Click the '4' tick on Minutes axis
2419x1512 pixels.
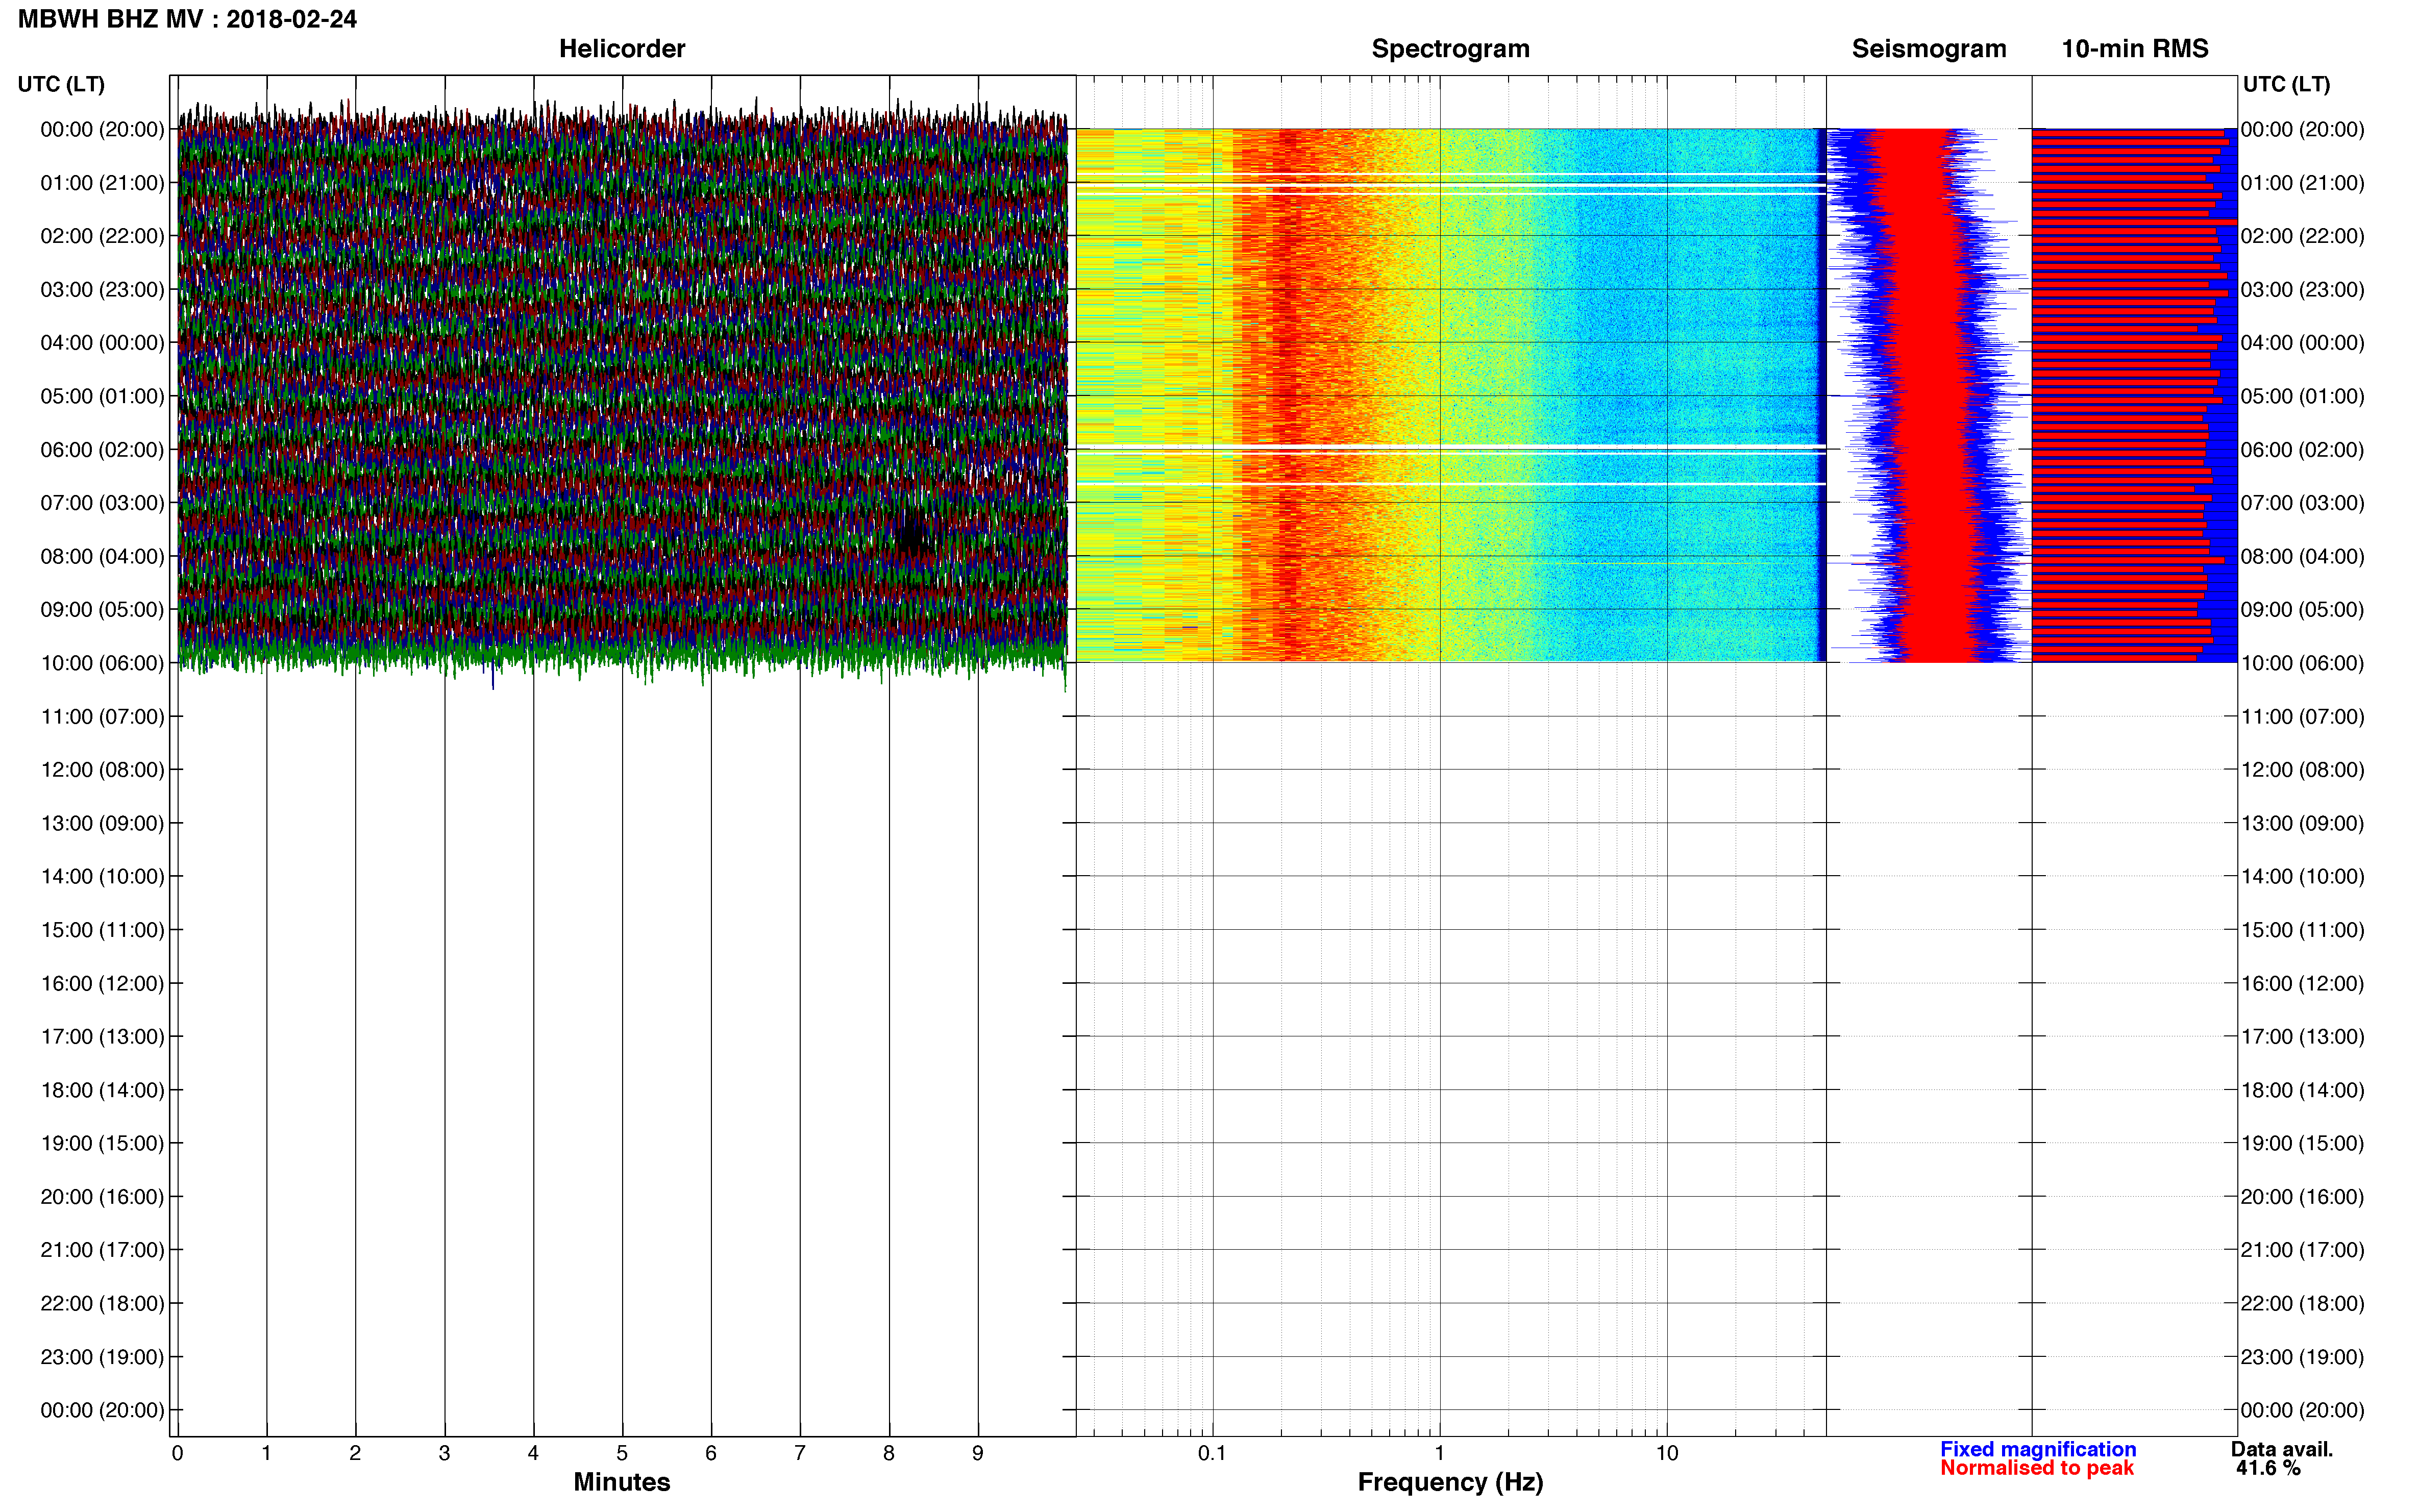tap(533, 1453)
